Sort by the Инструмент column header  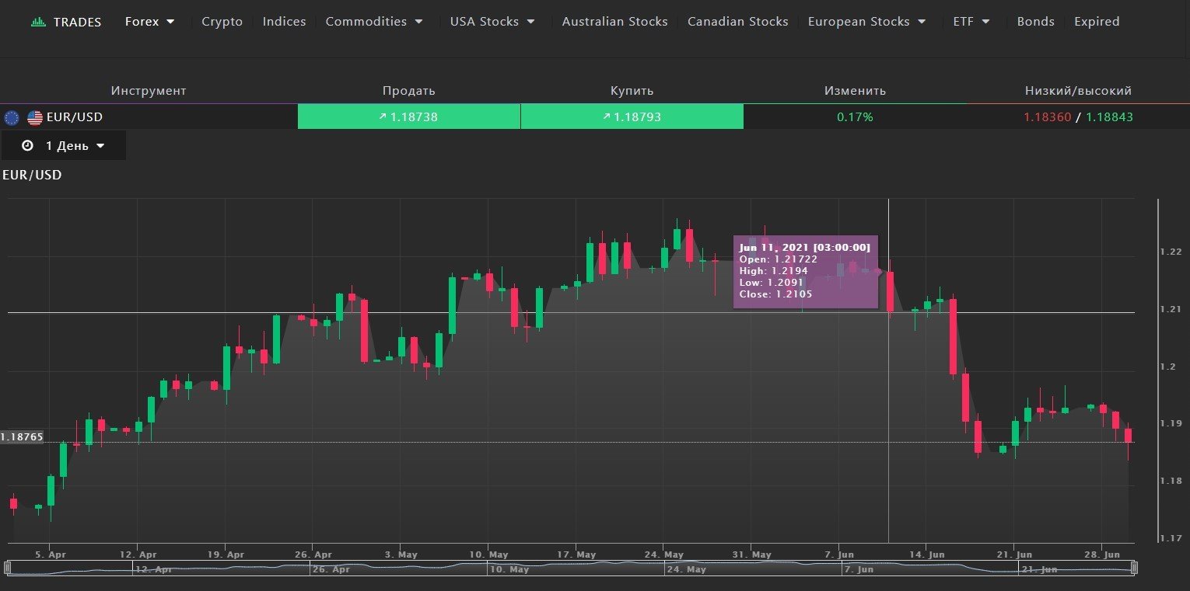149,91
